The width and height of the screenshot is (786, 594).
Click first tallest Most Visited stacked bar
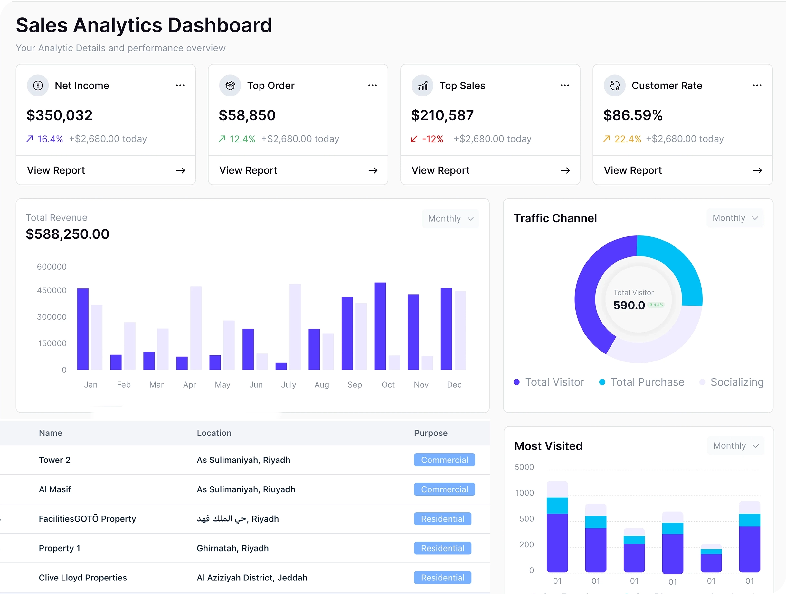tap(557, 526)
